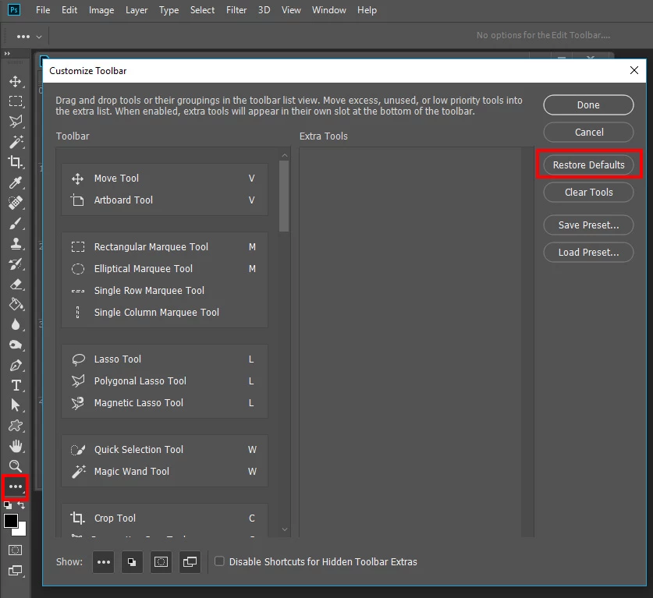Select the Eyedropper tool in left toolbar
Image resolution: width=653 pixels, height=598 pixels.
pyautogui.click(x=16, y=182)
